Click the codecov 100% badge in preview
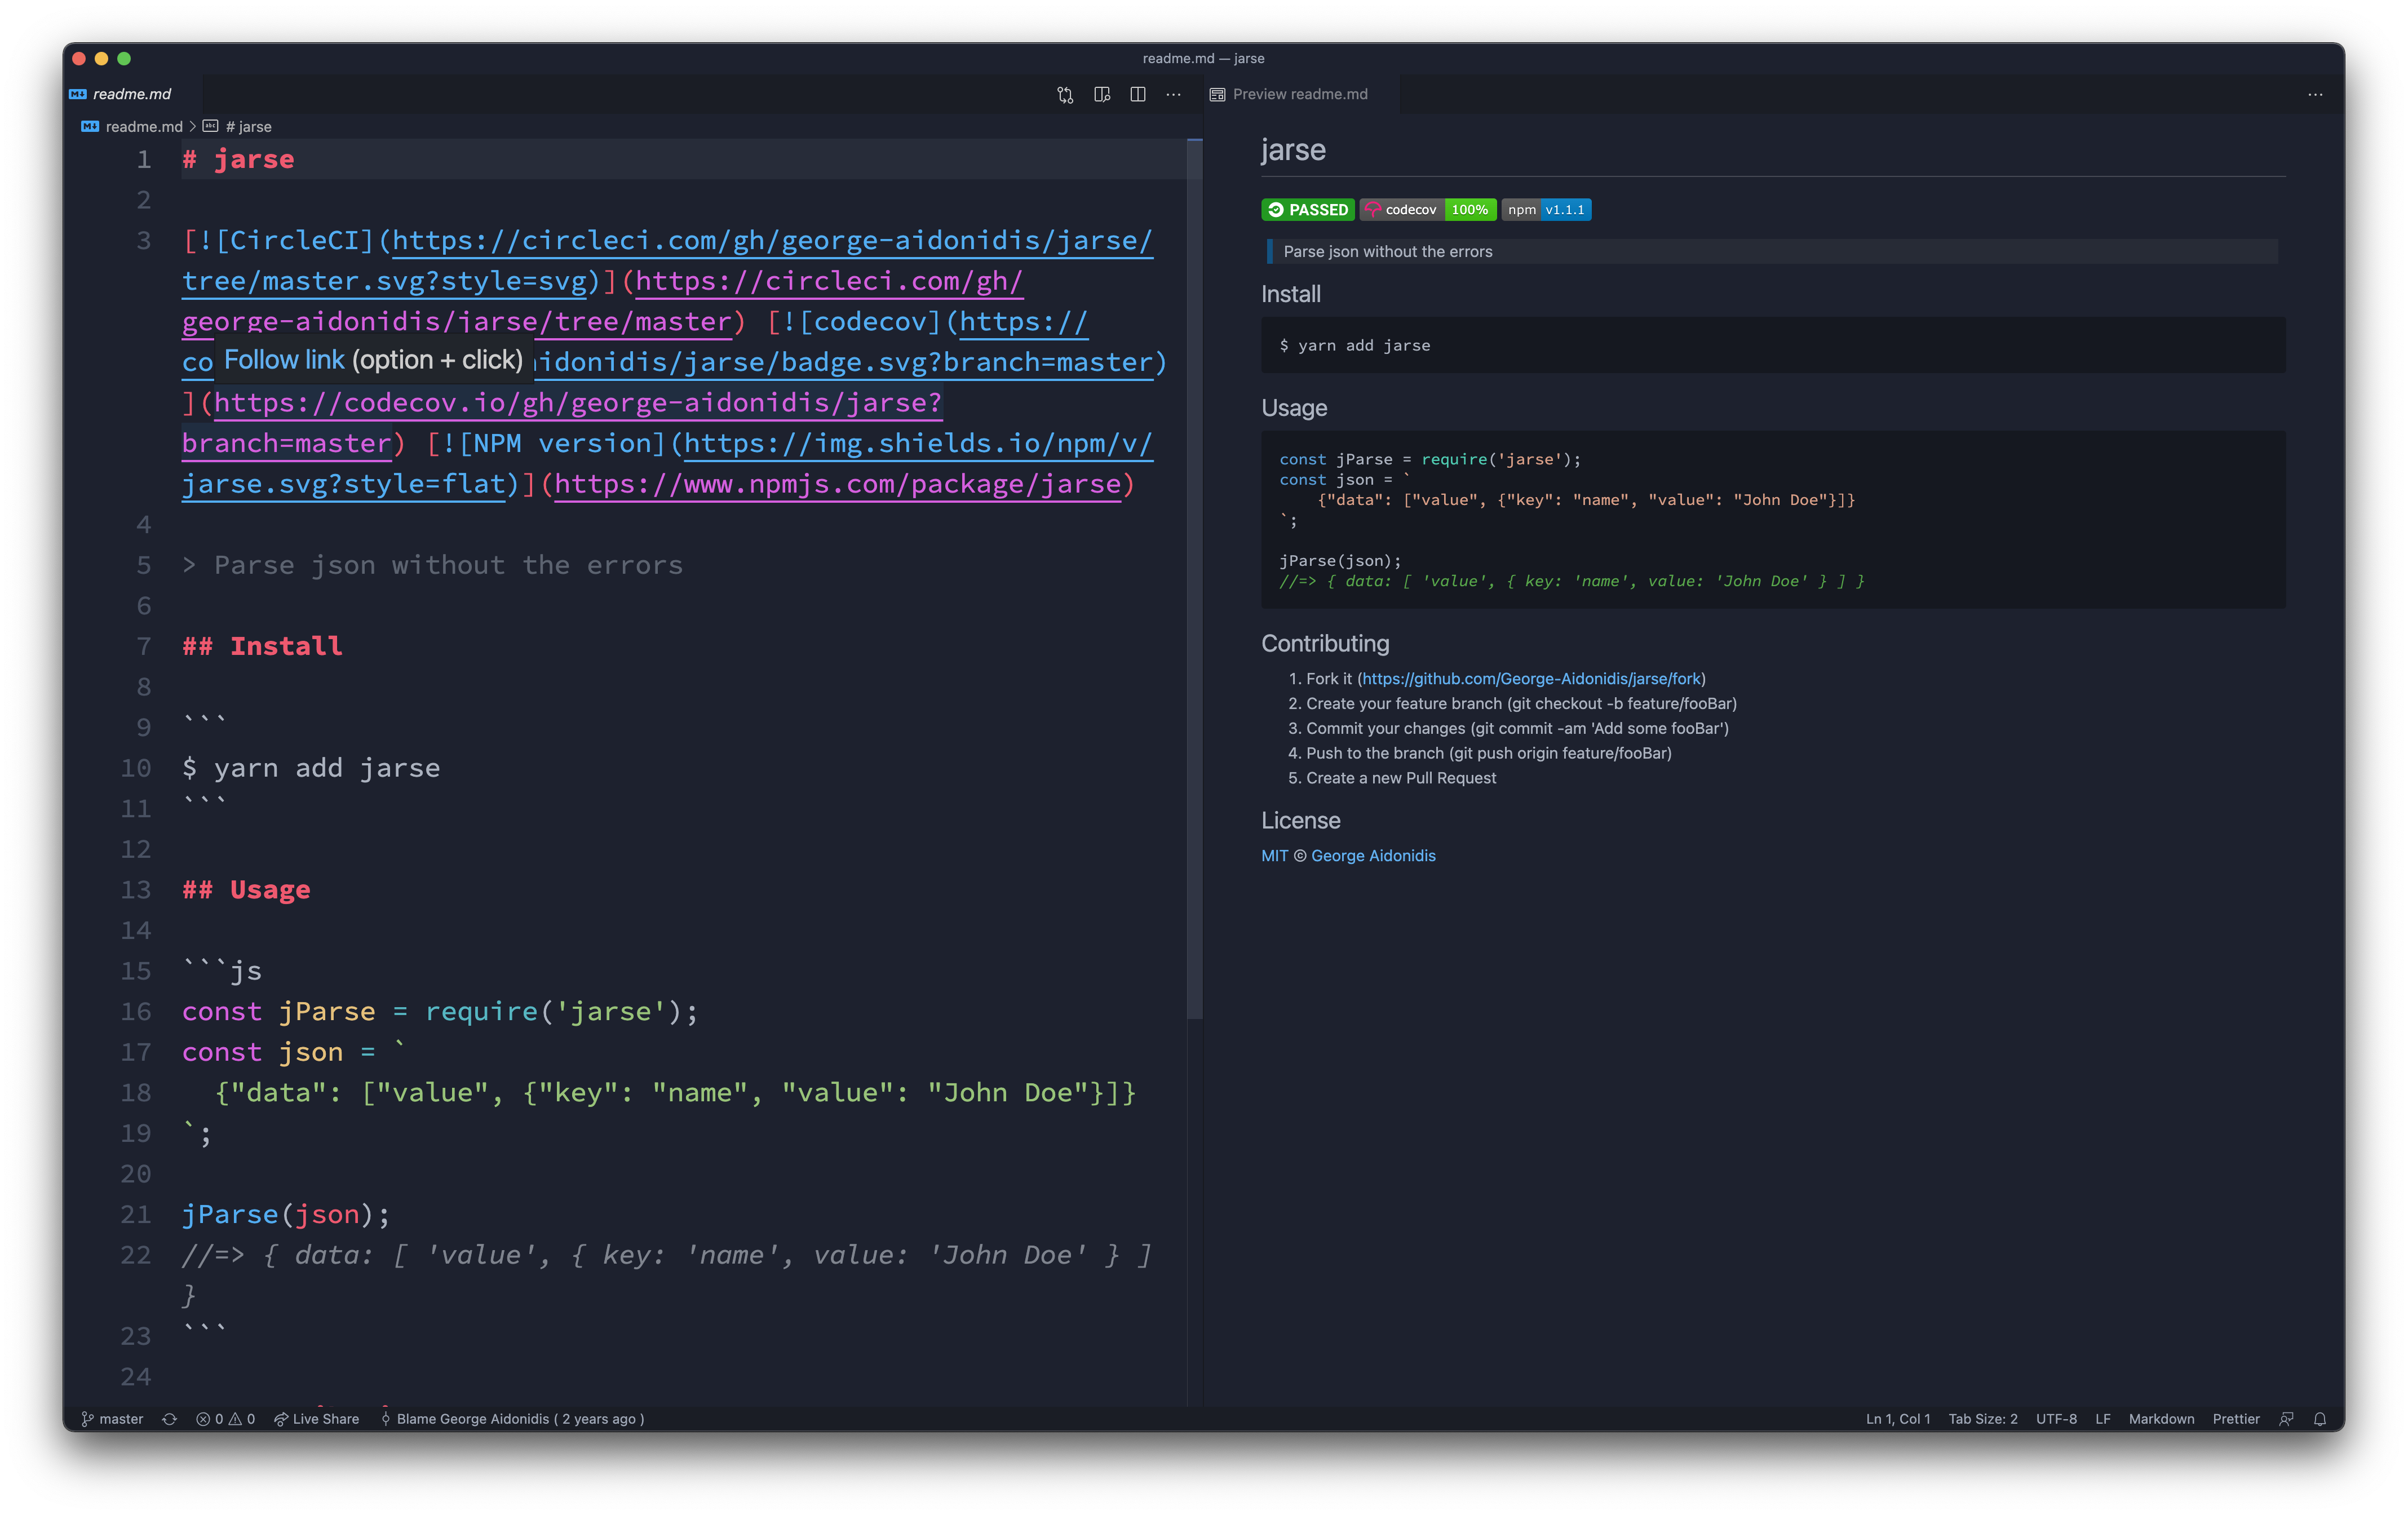 [x=1428, y=209]
